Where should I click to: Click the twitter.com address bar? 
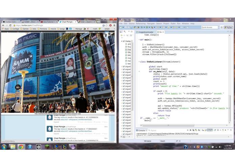tap(58, 25)
